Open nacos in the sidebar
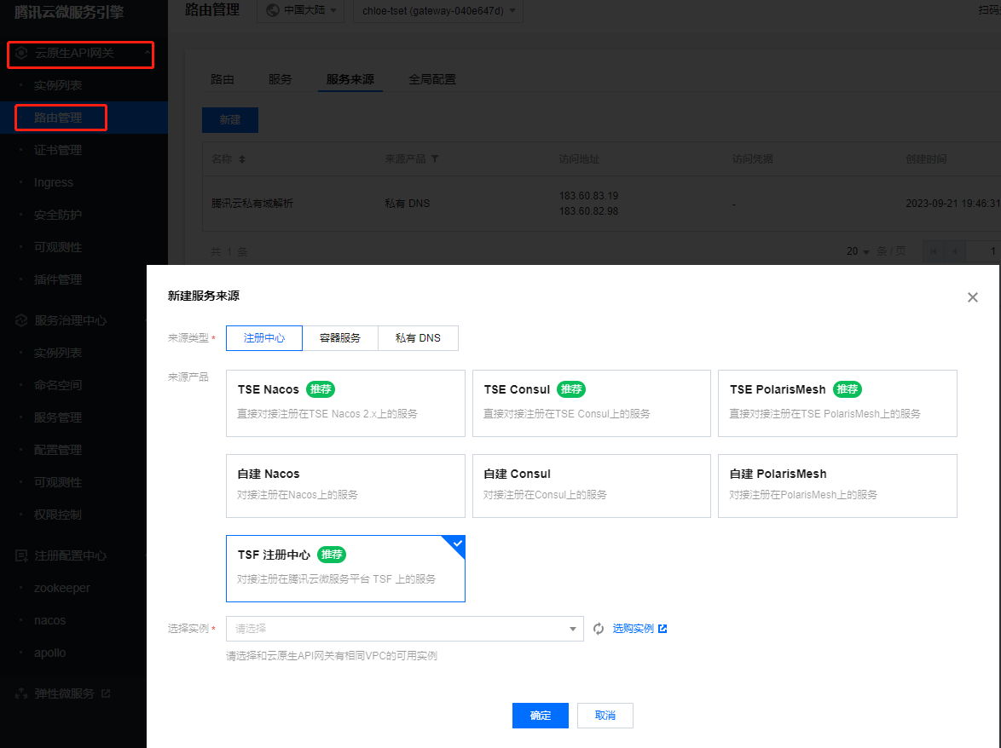Viewport: 1001px width, 748px height. (x=49, y=620)
